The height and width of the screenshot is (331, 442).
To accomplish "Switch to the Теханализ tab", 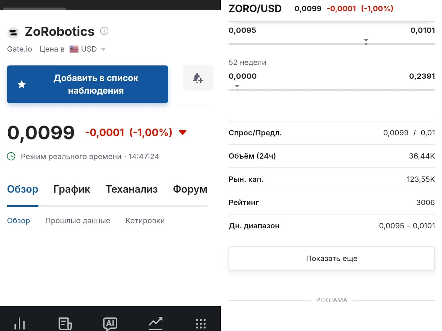I will tap(131, 189).
